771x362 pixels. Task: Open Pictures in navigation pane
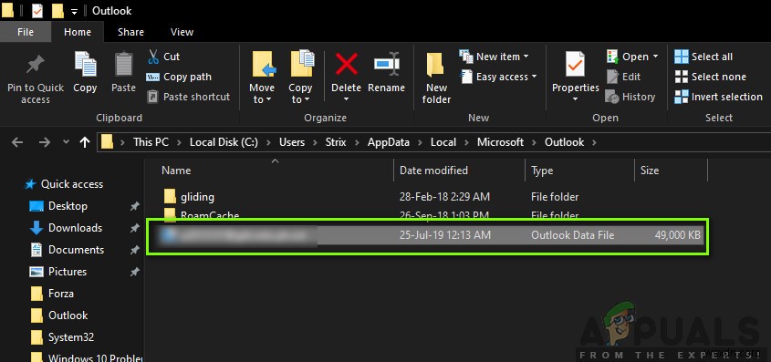pyautogui.click(x=67, y=272)
